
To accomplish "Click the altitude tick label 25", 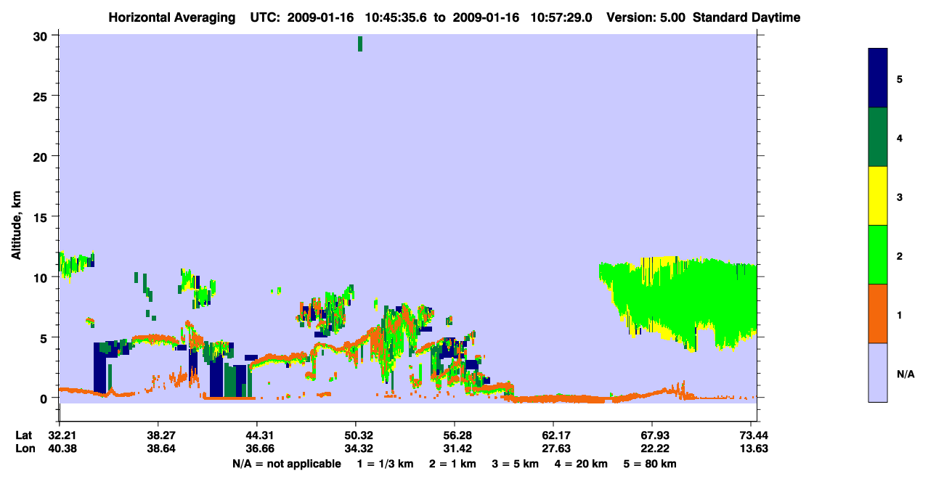I will [41, 97].
